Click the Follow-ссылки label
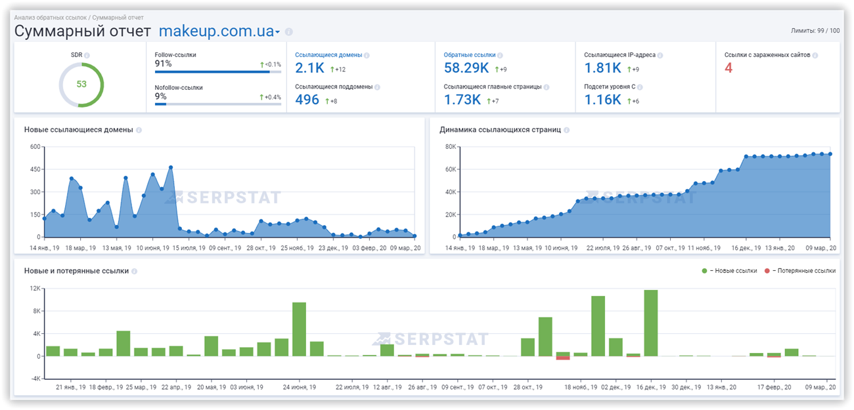Screen dimensions: 854x410 coord(175,55)
